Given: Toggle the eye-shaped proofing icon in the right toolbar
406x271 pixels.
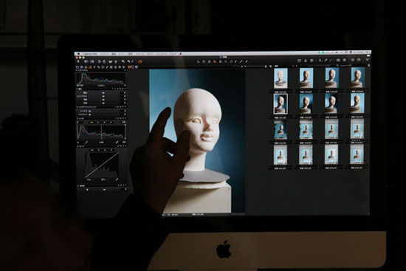Looking at the screenshot, I should (338, 60).
